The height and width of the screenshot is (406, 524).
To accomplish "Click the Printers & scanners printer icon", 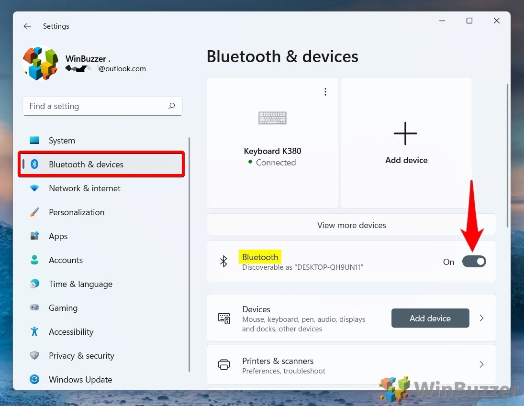I will pos(224,365).
